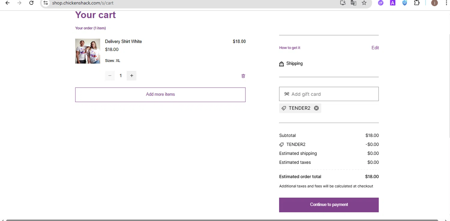450x221 pixels.
Task: Install app icon in address bar
Action: pos(343,3)
